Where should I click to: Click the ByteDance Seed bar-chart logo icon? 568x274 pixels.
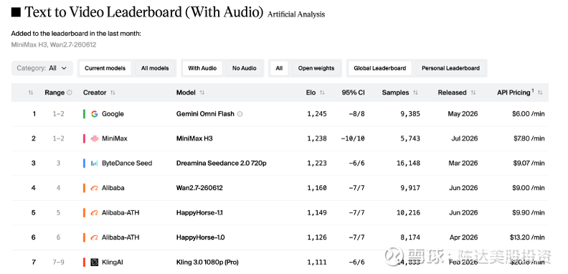point(94,163)
